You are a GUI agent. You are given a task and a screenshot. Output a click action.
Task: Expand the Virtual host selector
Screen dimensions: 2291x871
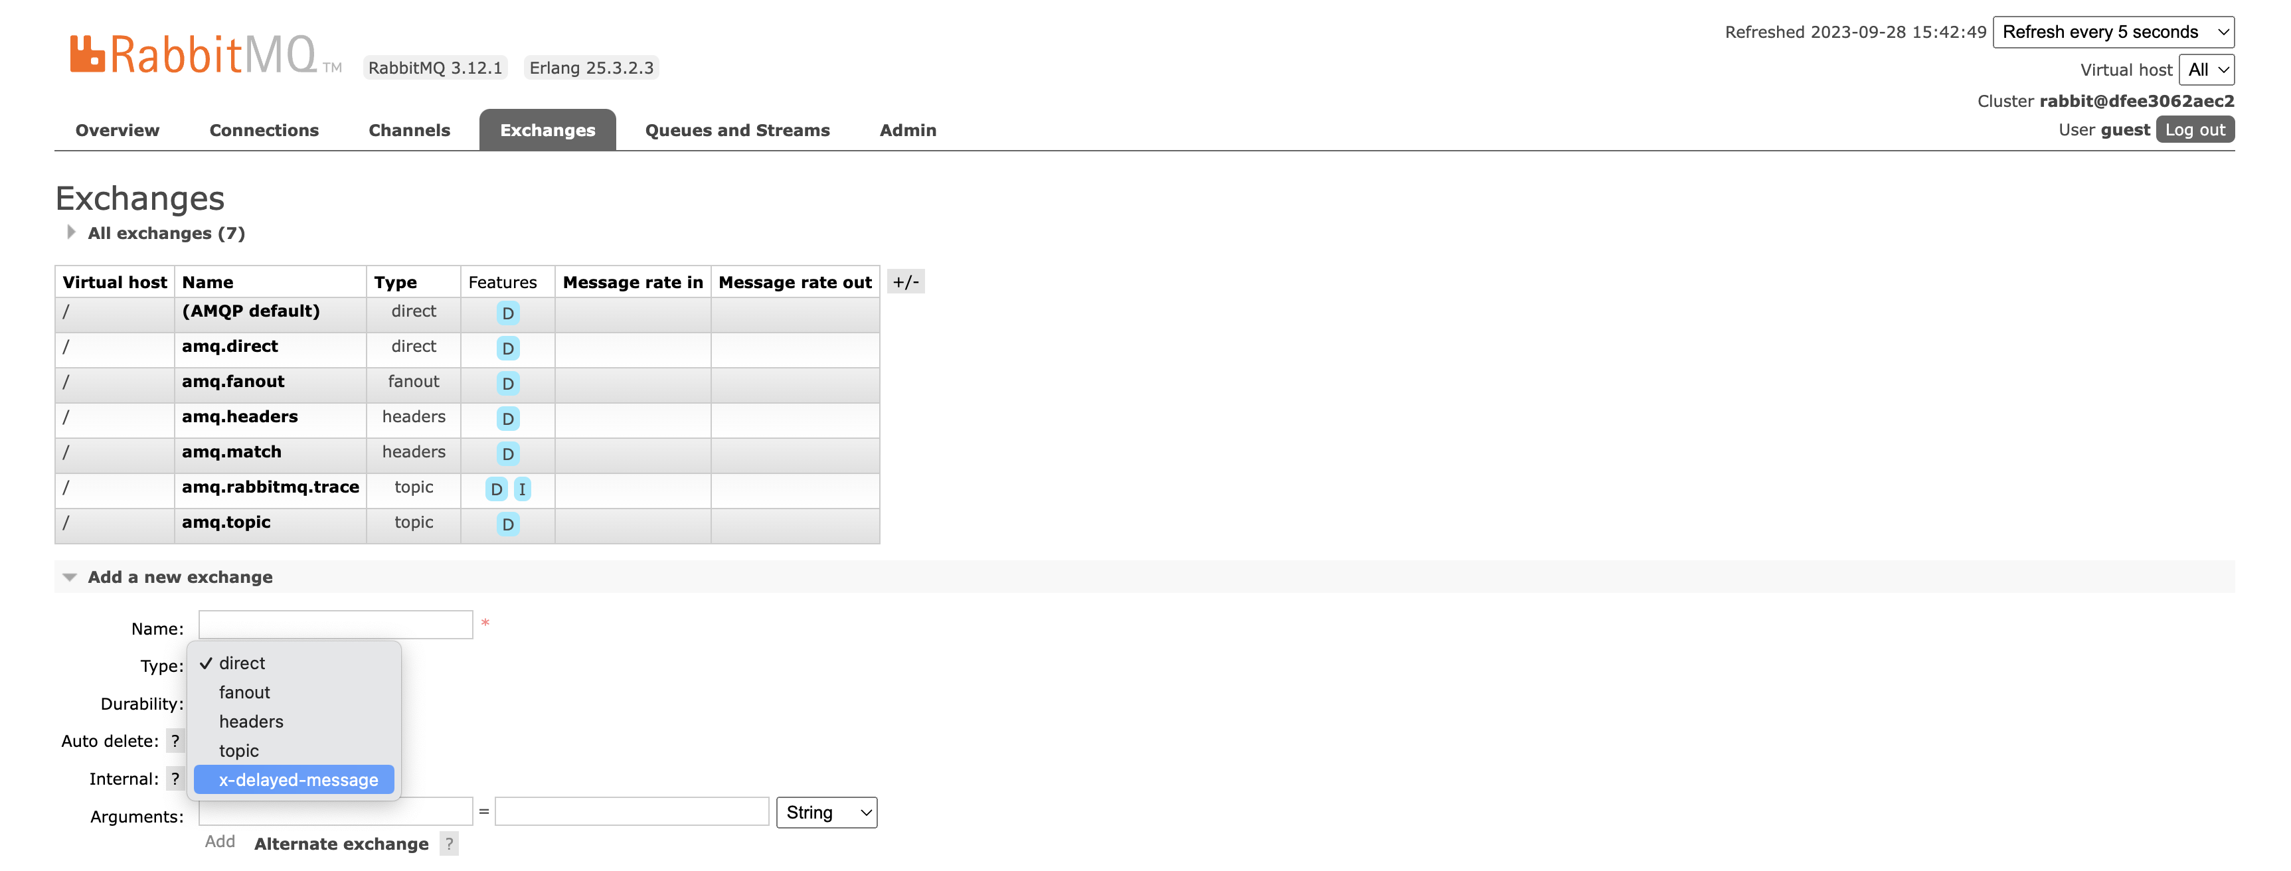pos(2206,68)
